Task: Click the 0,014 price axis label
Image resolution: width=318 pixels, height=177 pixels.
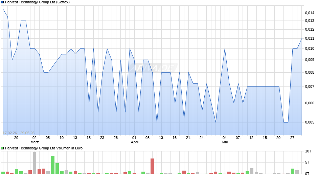Action: coord(310,13)
